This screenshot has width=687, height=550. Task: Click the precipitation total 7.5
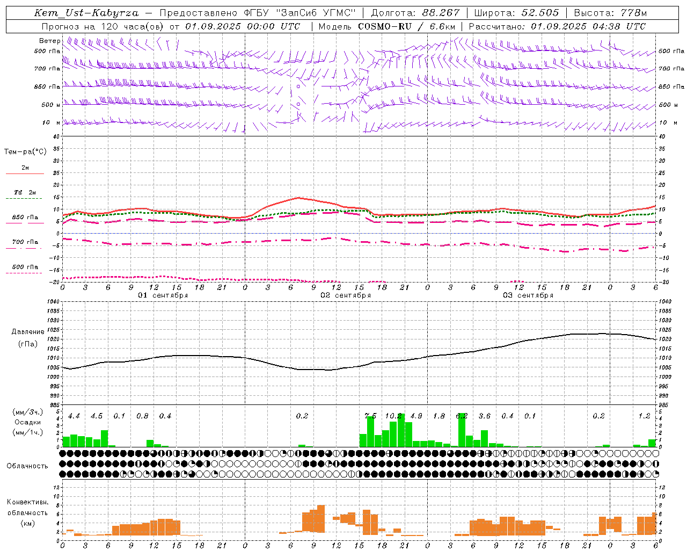coord(370,416)
